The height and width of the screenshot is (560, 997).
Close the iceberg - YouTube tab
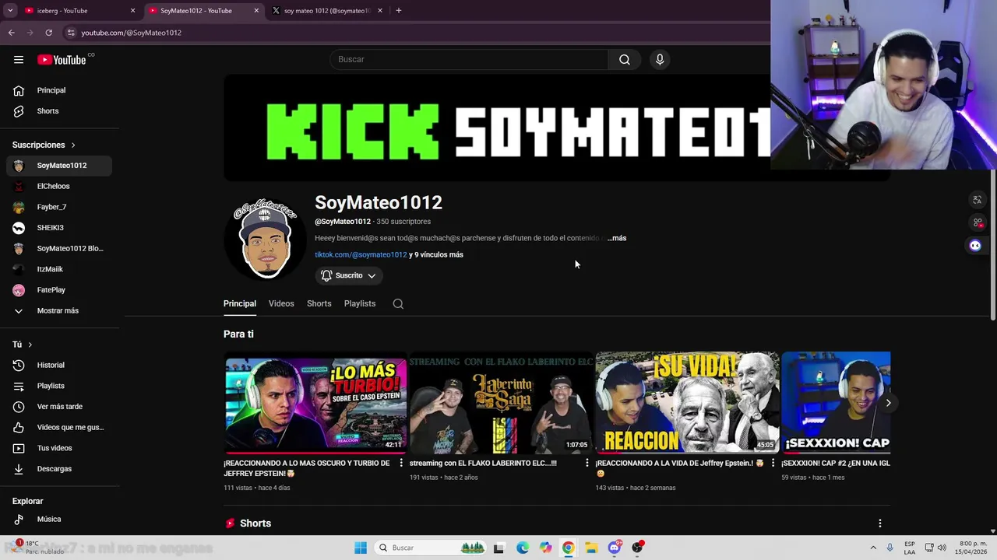tap(132, 11)
